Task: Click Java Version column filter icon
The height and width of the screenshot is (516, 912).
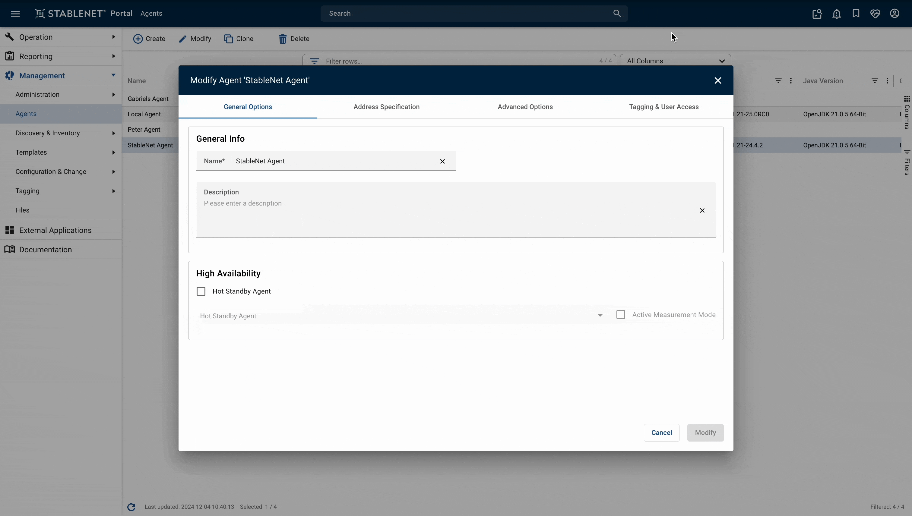Action: pos(875,81)
